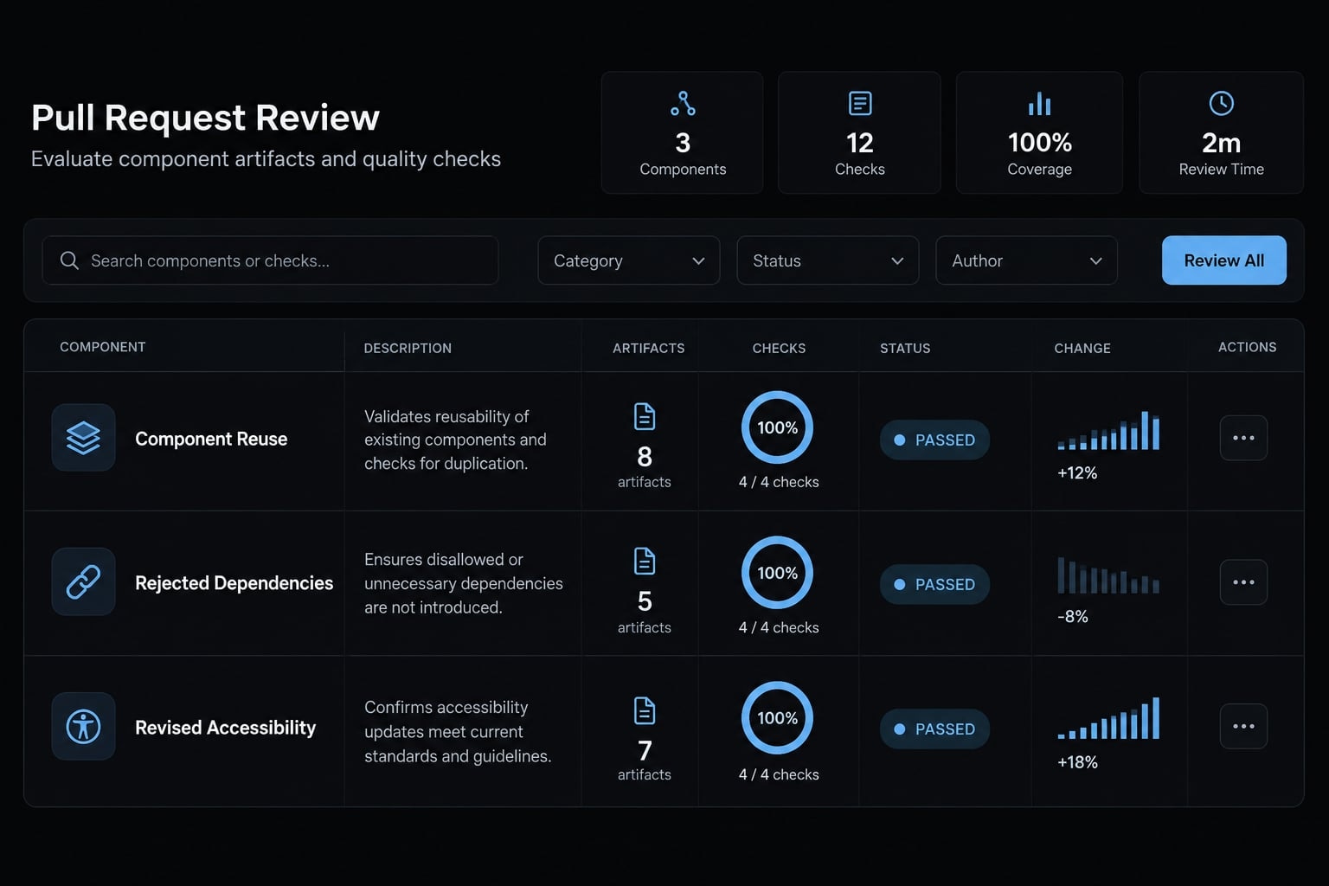The image size is (1329, 886).
Task: Open the Status filter dropdown
Action: (x=828, y=260)
